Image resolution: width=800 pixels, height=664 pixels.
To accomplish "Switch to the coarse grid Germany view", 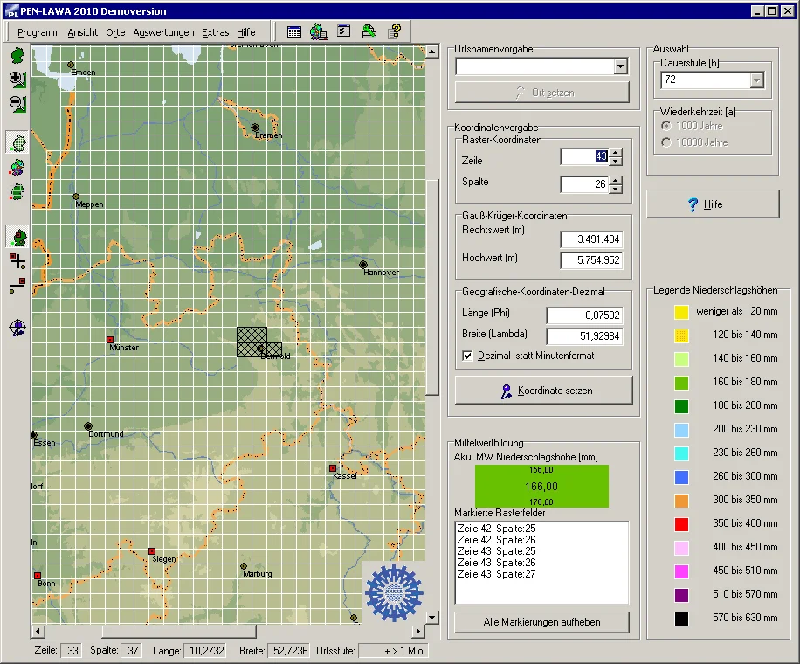I will (x=17, y=192).
